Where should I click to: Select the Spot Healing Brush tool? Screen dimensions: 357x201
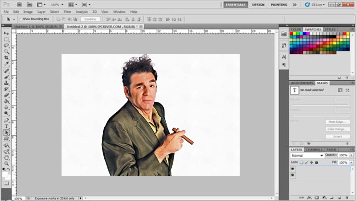pos(6,71)
